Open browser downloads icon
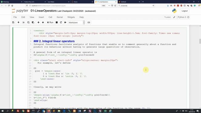The image size is (201, 113). 168,6
